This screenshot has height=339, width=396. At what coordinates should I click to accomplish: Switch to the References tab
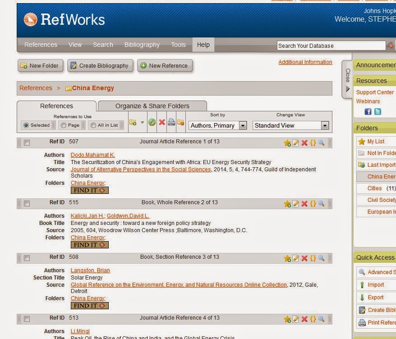pyautogui.click(x=56, y=106)
